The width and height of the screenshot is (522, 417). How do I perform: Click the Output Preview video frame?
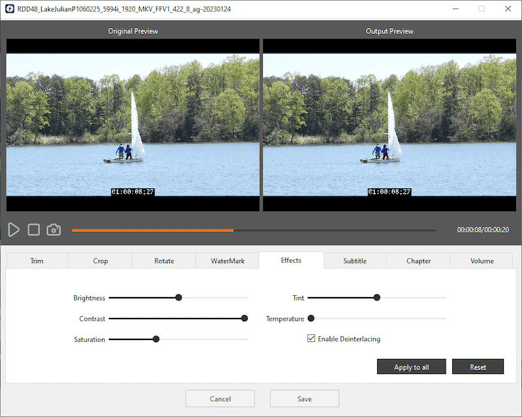390,125
